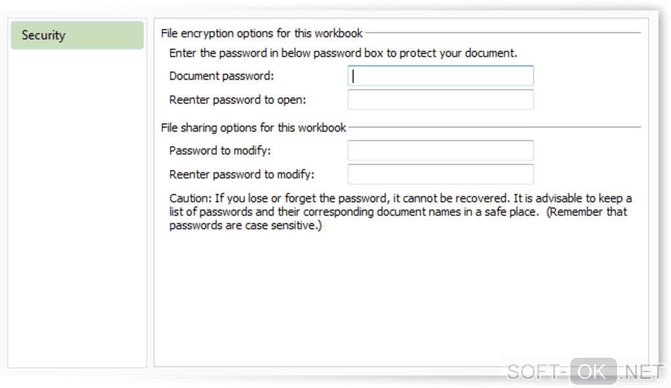Click the Document password input box

tap(440, 76)
